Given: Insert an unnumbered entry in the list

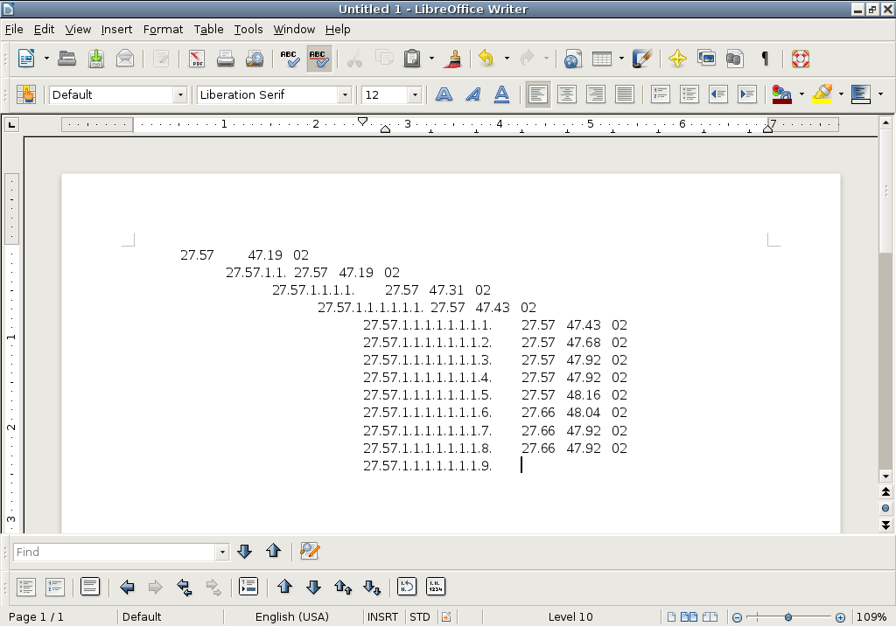Looking at the screenshot, I should click(x=248, y=587).
